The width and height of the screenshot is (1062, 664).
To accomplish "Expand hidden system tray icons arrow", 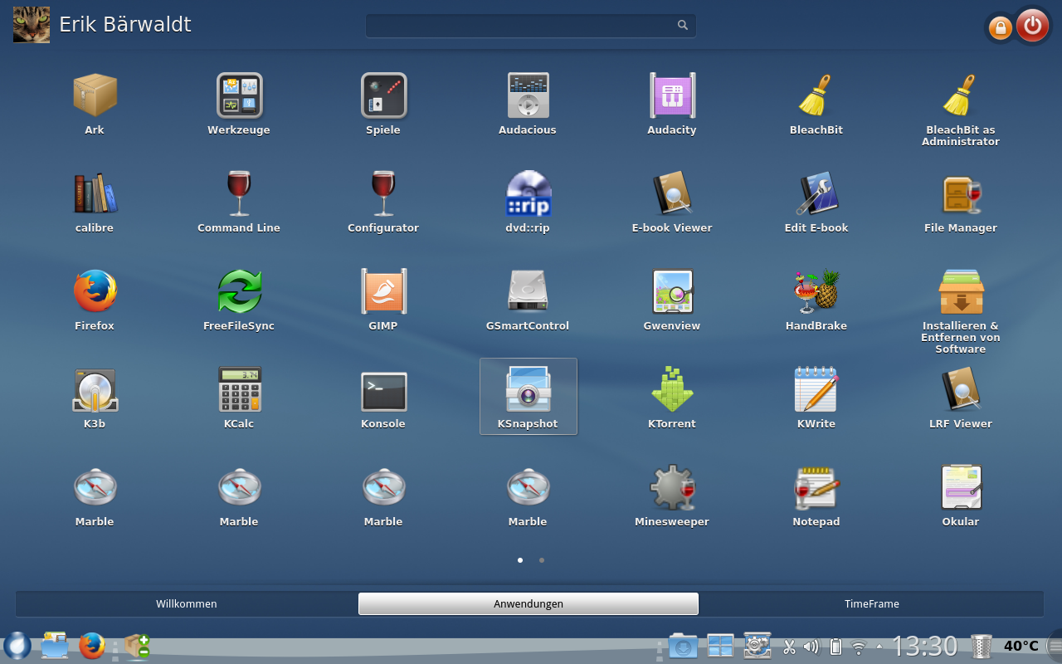I will pos(879,646).
